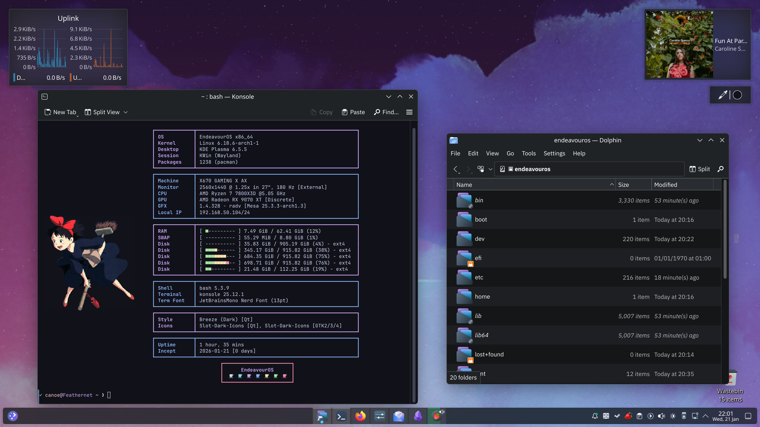Toggle Split view in Dolphin
This screenshot has height=427, width=760.
pyautogui.click(x=699, y=169)
